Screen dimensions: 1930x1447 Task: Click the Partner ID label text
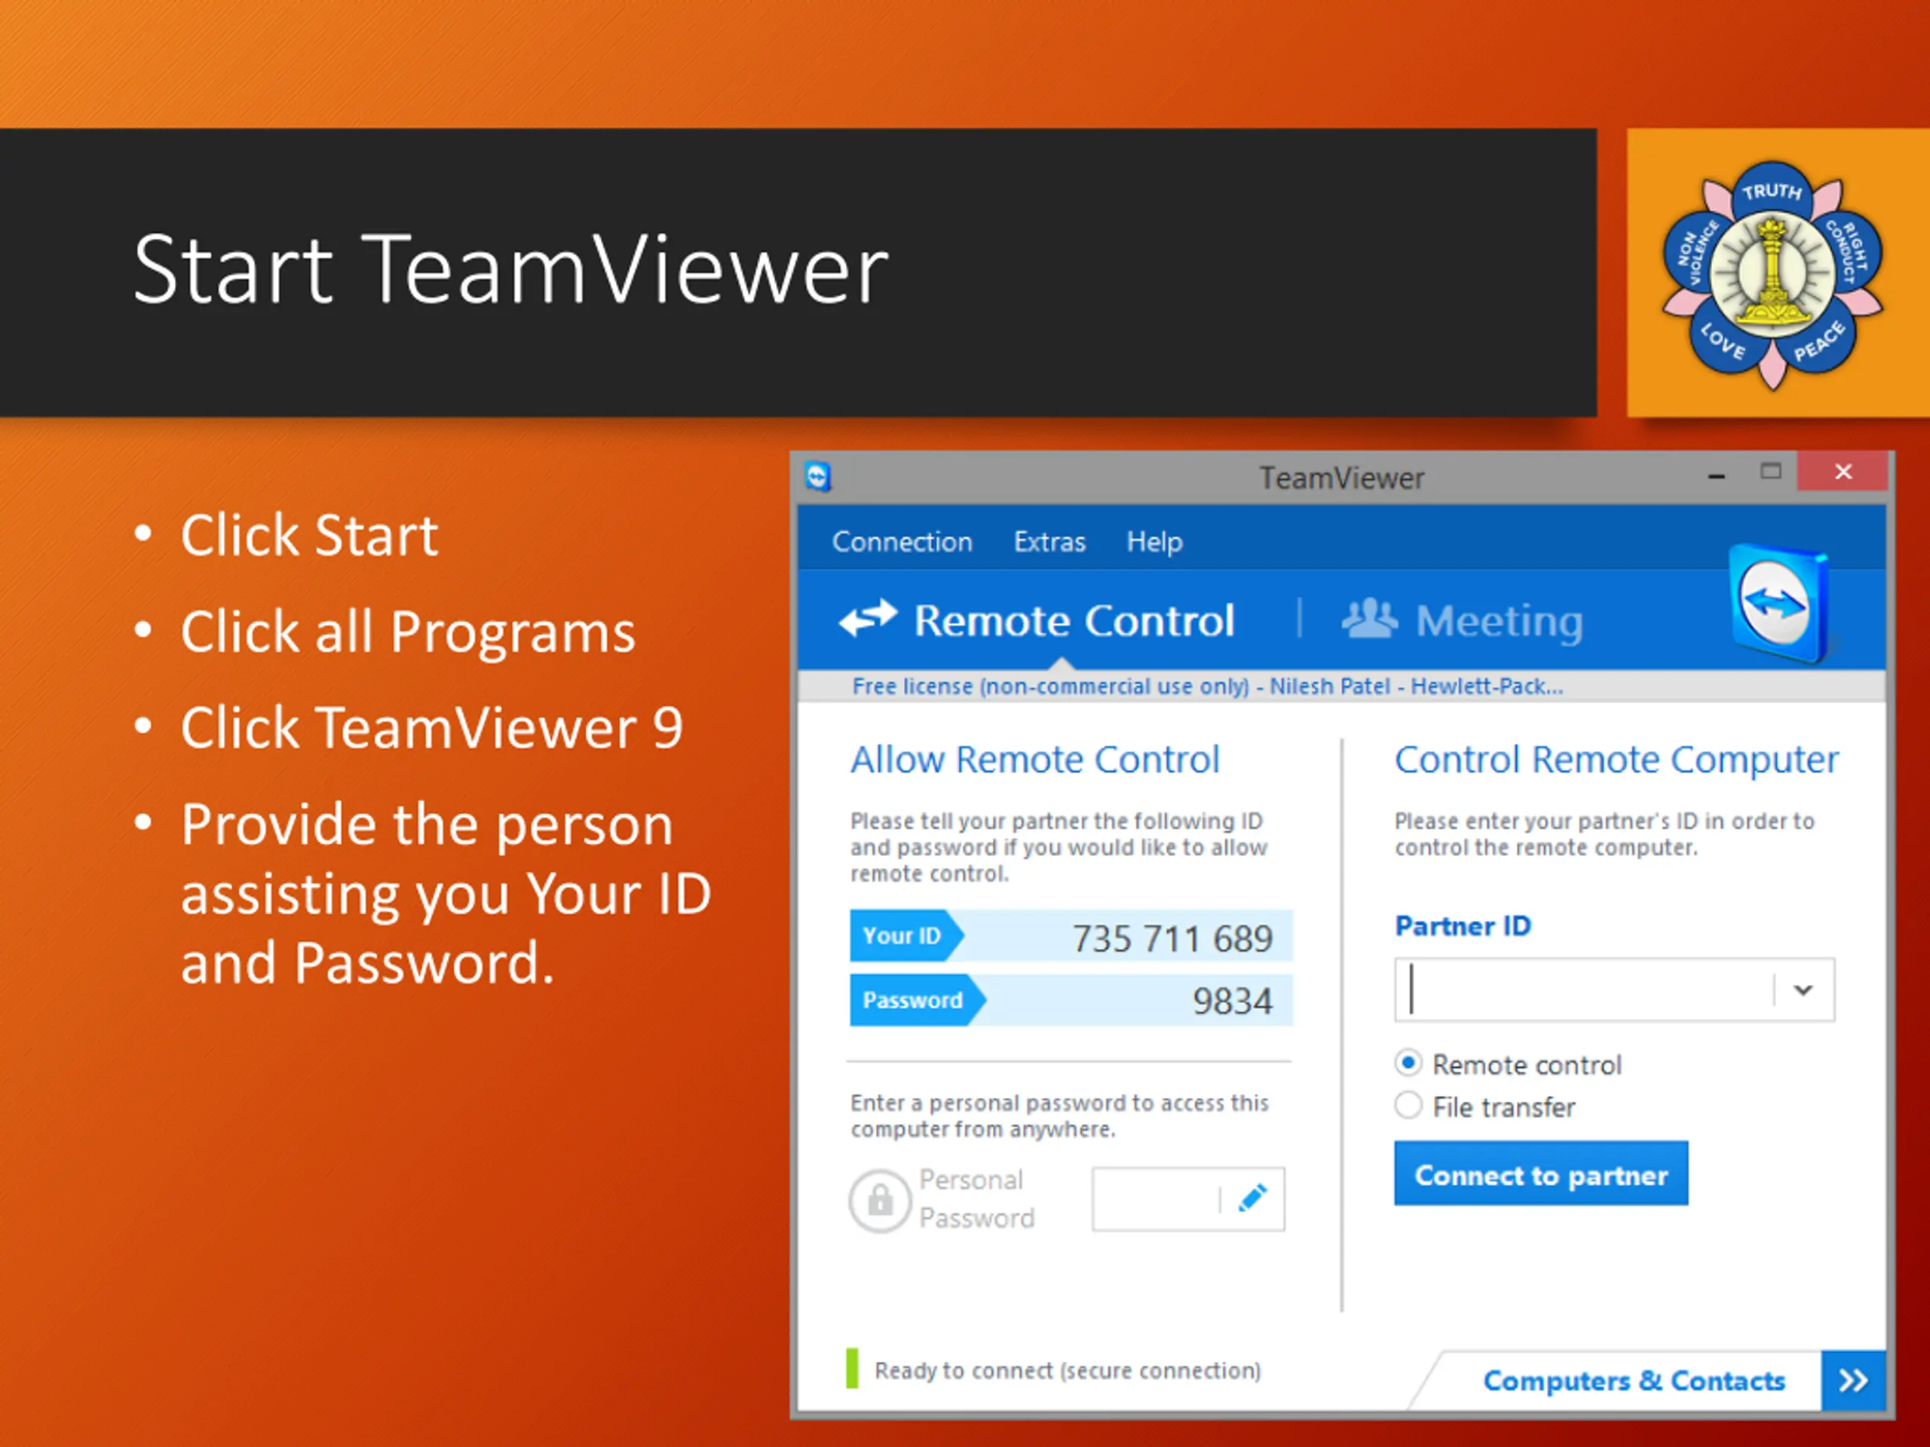pos(1463,925)
